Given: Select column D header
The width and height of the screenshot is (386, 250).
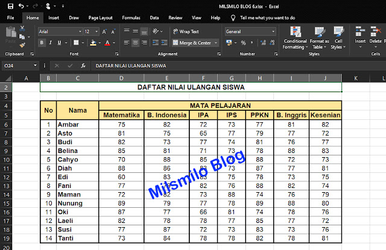Looking at the screenshot, I should (x=121, y=78).
